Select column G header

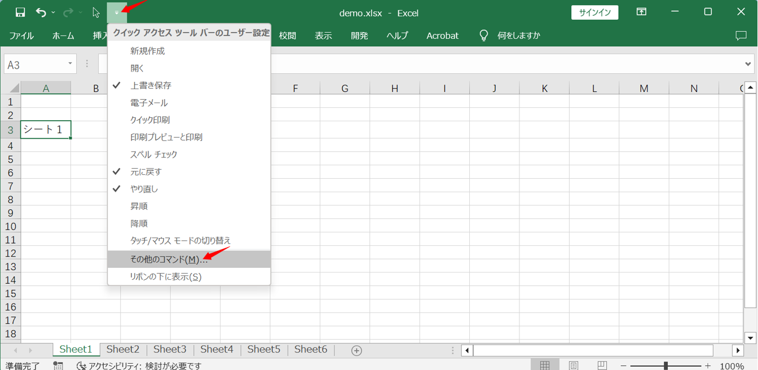345,88
